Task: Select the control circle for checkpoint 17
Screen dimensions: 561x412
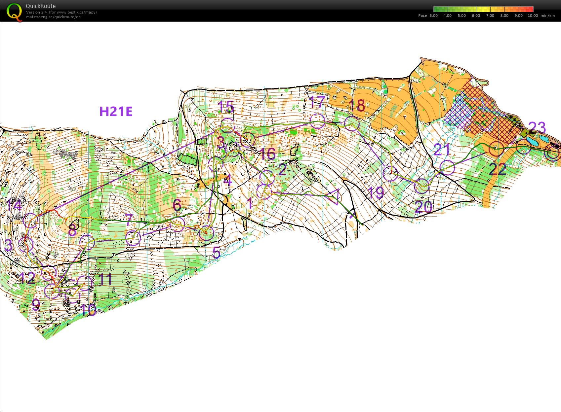Action: 317,121
